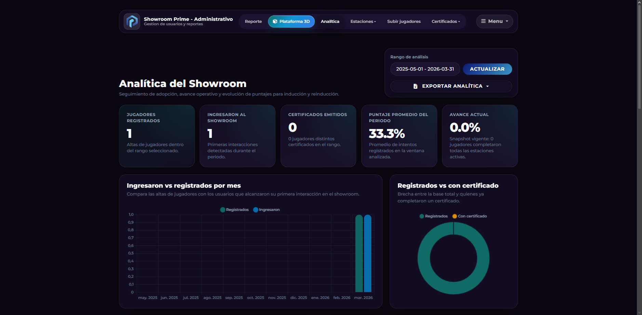Click the 3D cube icon on Plataforma 3D

(x=275, y=21)
